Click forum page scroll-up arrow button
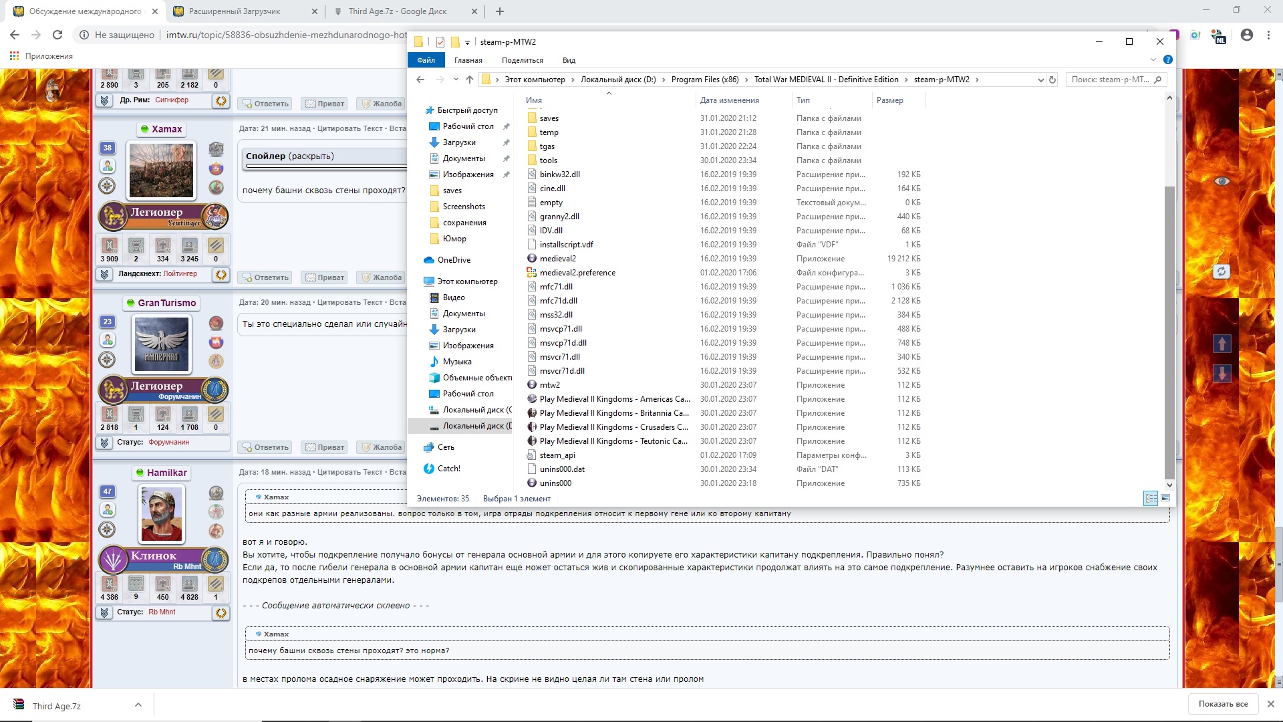Screen dimensions: 1283x722 point(1222,344)
